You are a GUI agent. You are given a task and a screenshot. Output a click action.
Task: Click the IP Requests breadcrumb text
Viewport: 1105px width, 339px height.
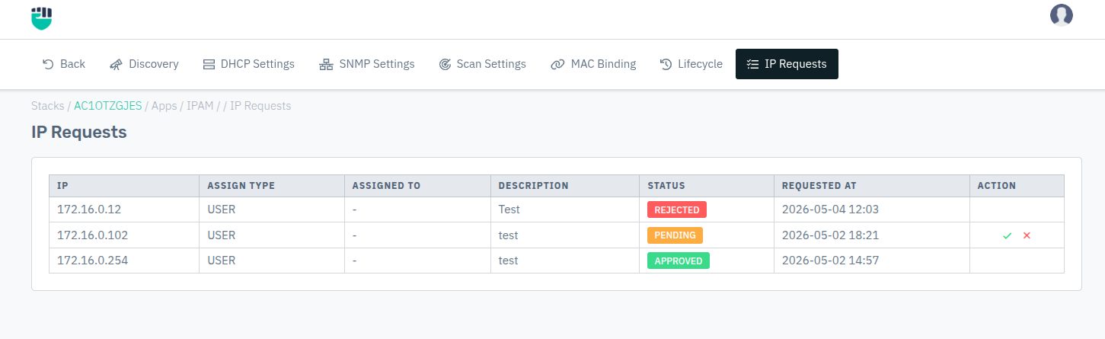coord(260,106)
